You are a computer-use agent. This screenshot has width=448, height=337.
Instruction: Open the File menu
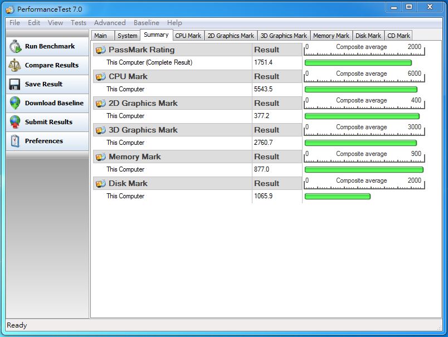click(14, 23)
